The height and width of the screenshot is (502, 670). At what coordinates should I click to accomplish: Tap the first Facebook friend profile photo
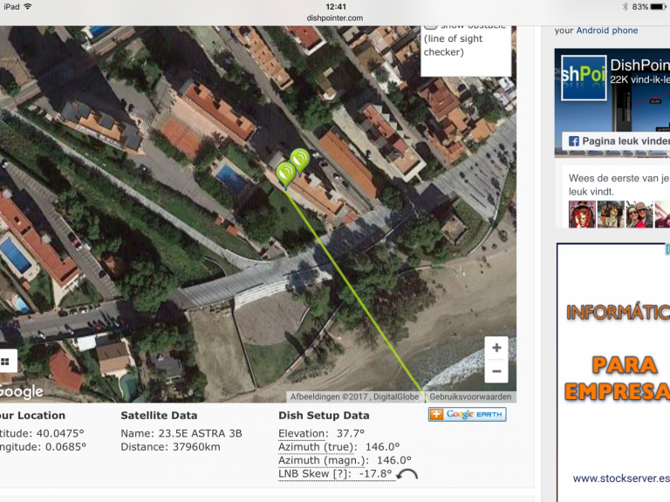582,214
